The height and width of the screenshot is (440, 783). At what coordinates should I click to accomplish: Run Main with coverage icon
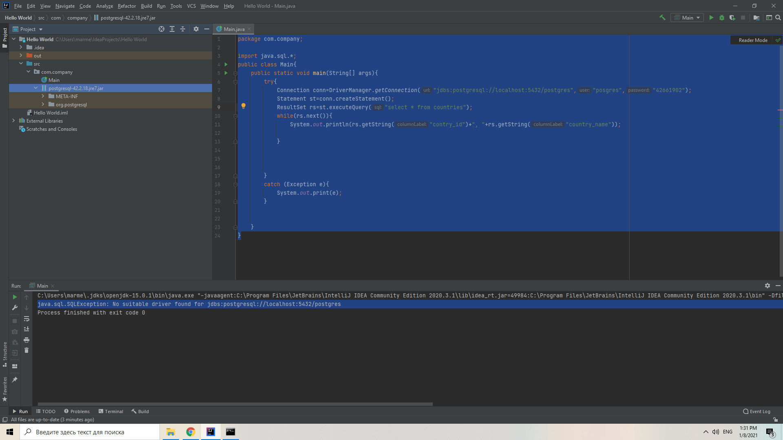pyautogui.click(x=732, y=18)
